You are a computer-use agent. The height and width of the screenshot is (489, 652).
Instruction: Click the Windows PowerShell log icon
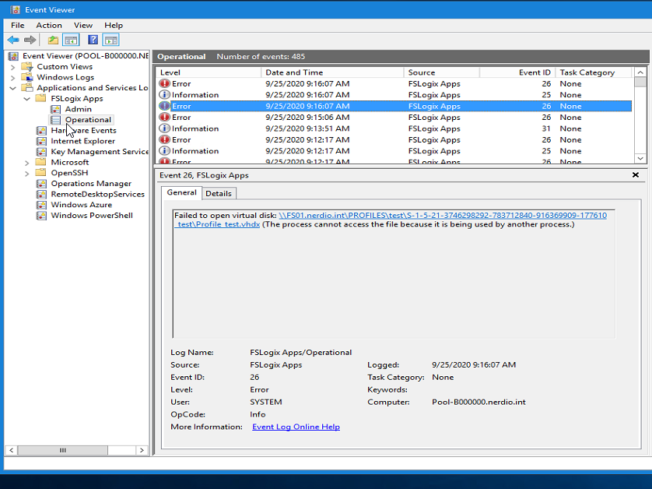(41, 216)
